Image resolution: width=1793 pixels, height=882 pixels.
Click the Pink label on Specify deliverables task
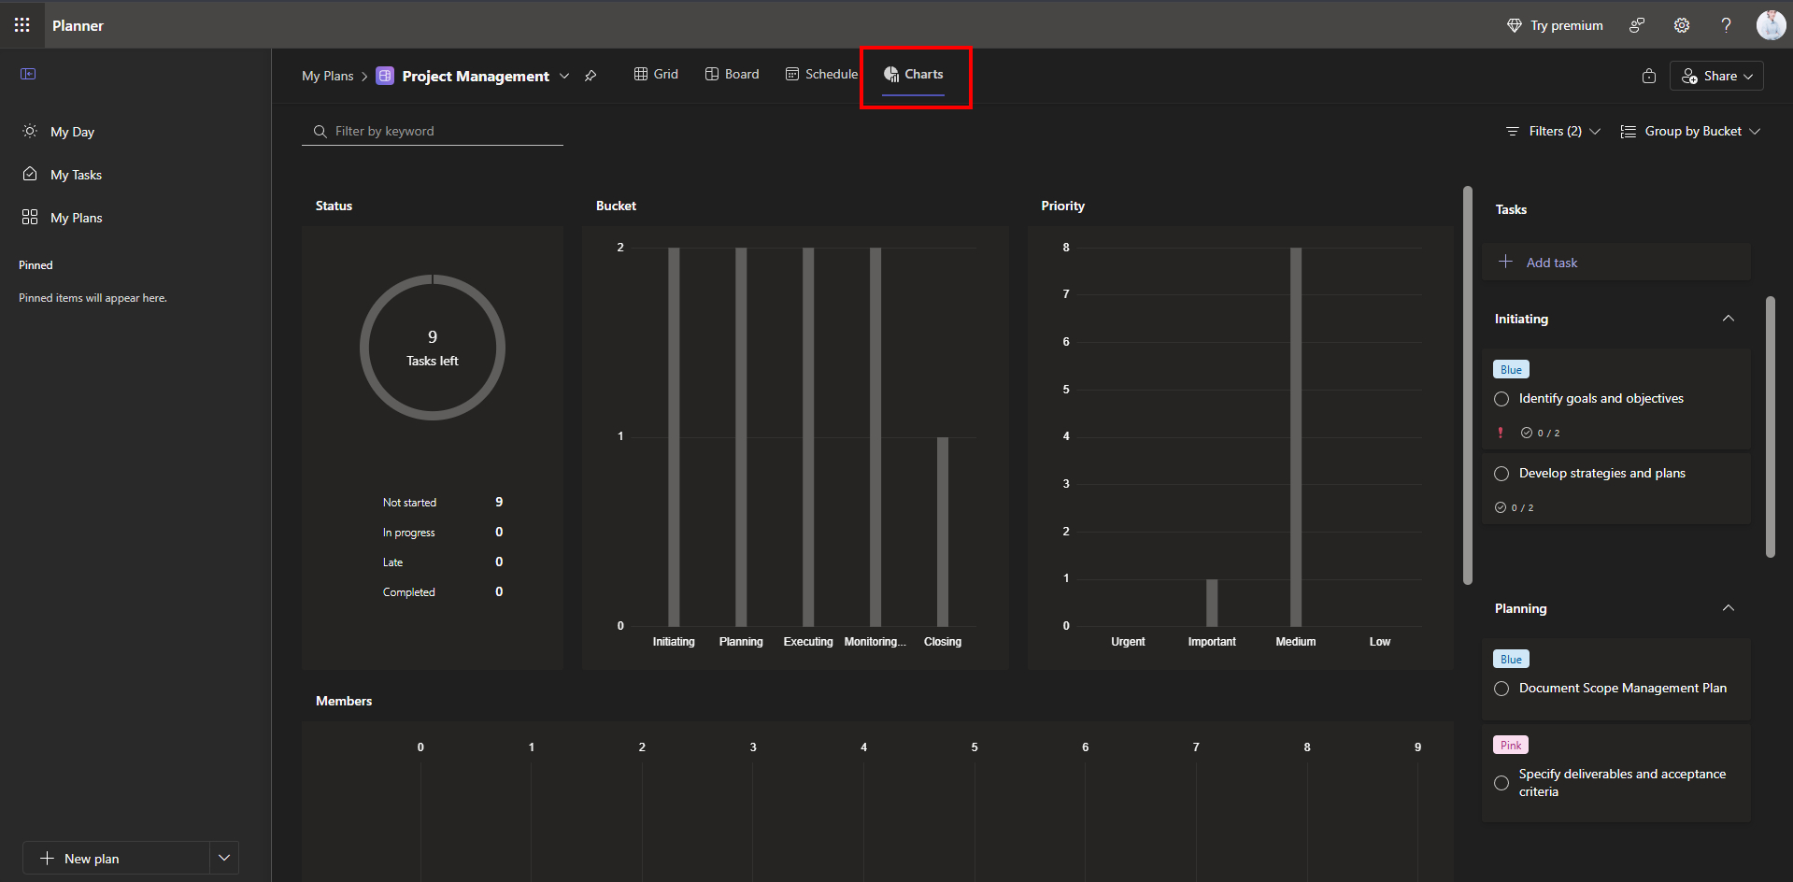(x=1511, y=745)
